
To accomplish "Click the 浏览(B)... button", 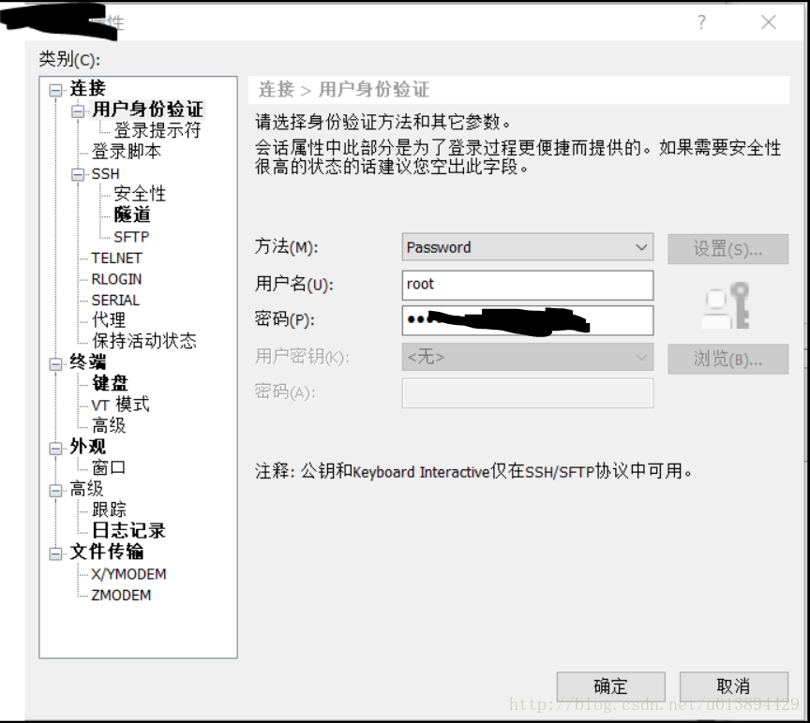I will click(727, 359).
